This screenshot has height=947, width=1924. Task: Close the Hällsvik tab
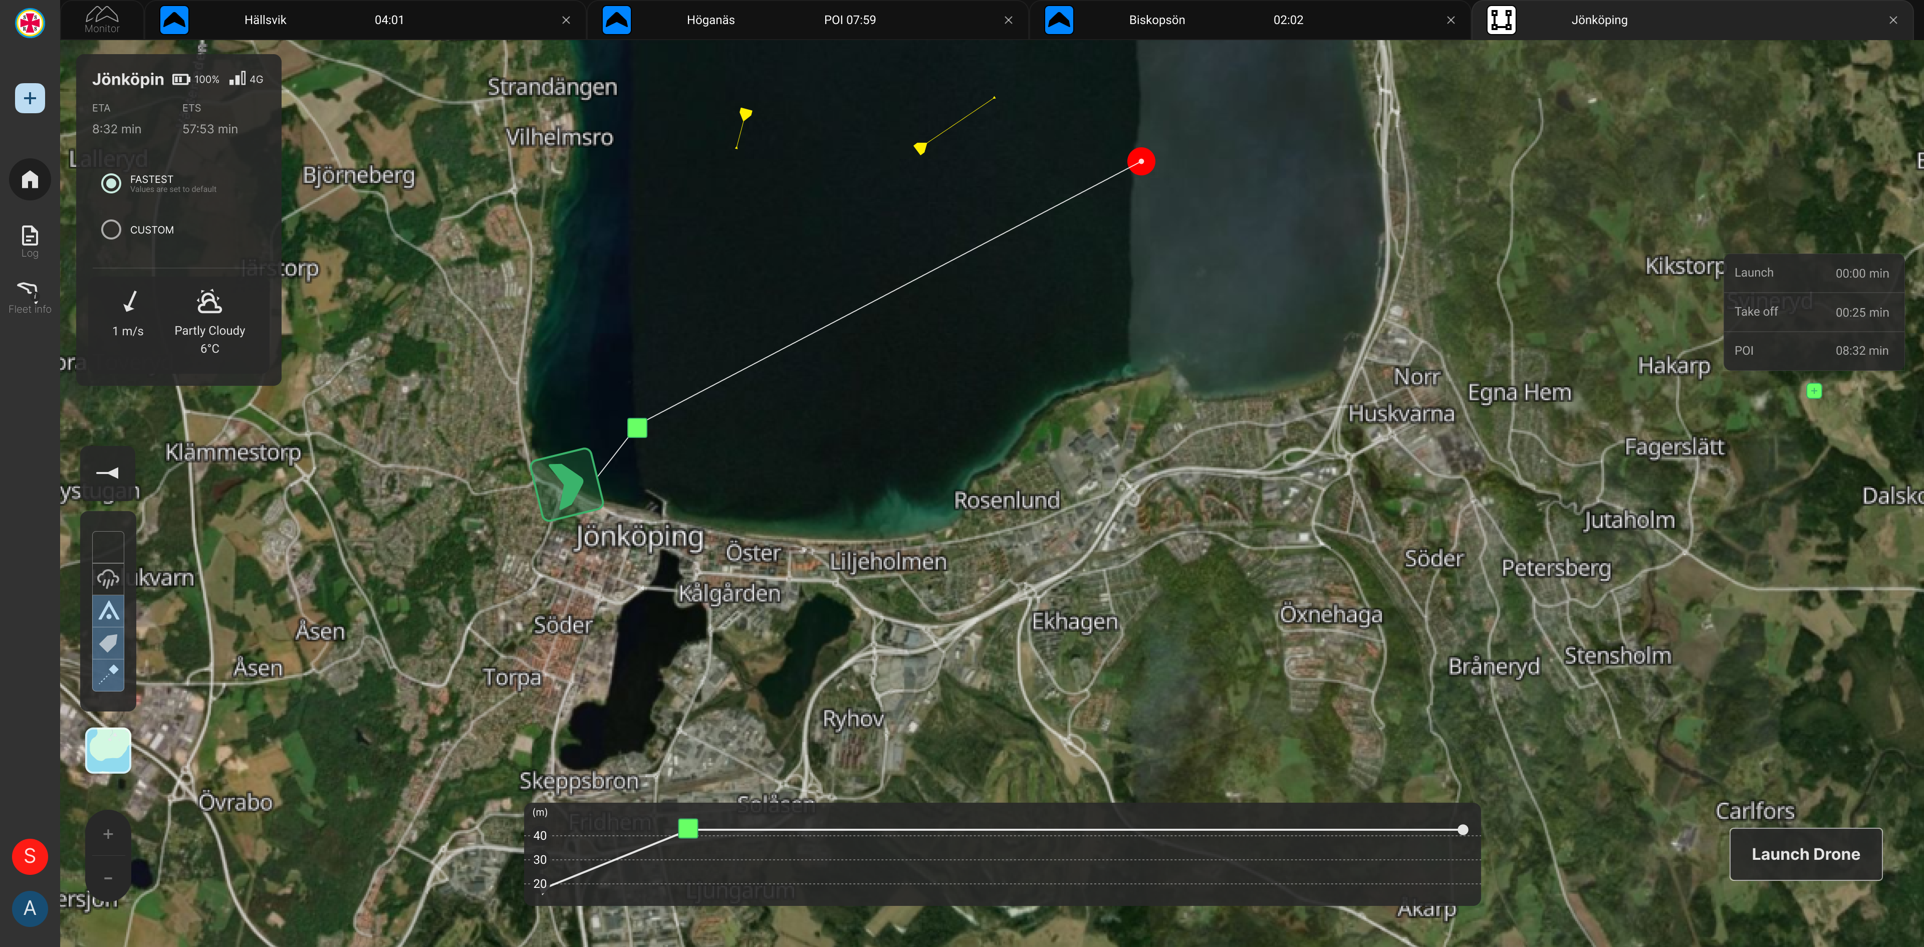coord(566,20)
